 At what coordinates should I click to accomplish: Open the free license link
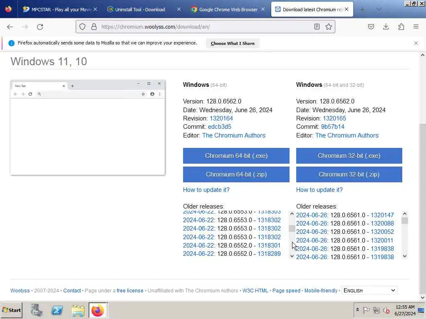click(130, 290)
